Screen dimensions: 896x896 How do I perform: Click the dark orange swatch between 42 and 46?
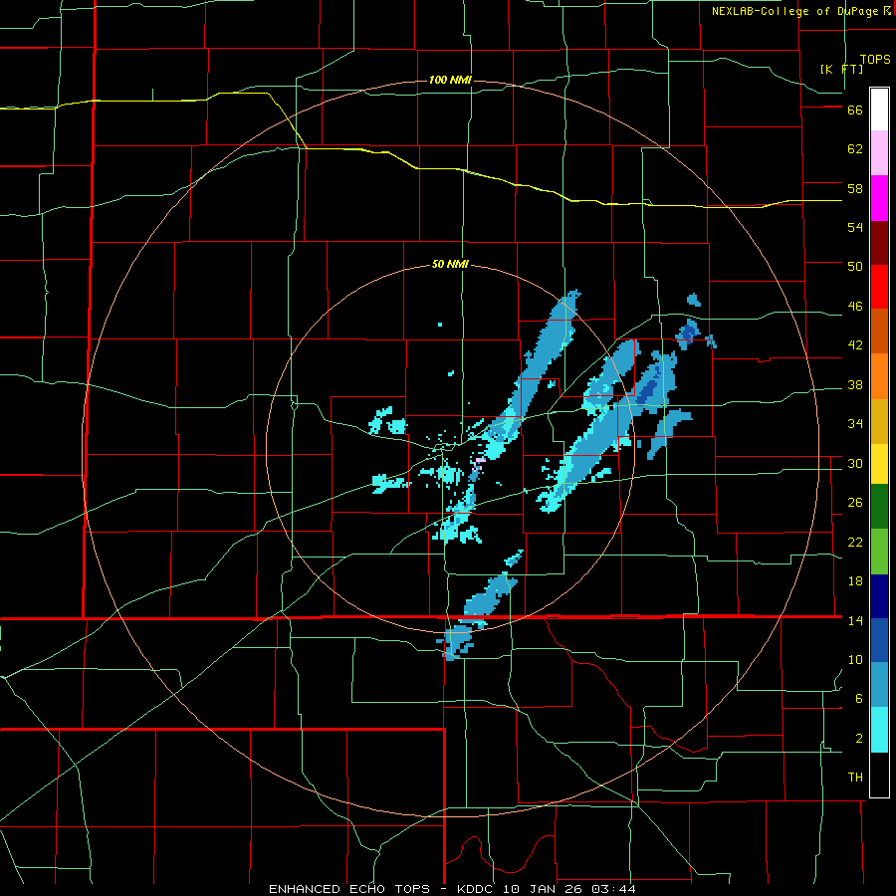click(x=879, y=332)
